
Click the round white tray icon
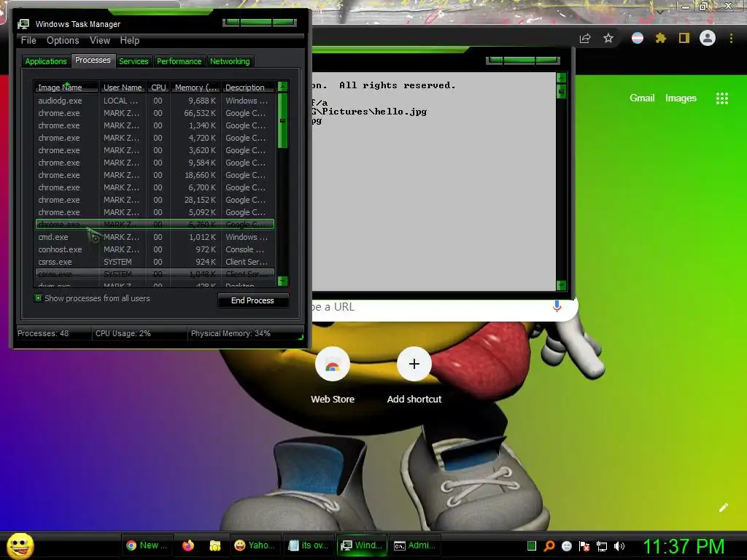(x=566, y=545)
